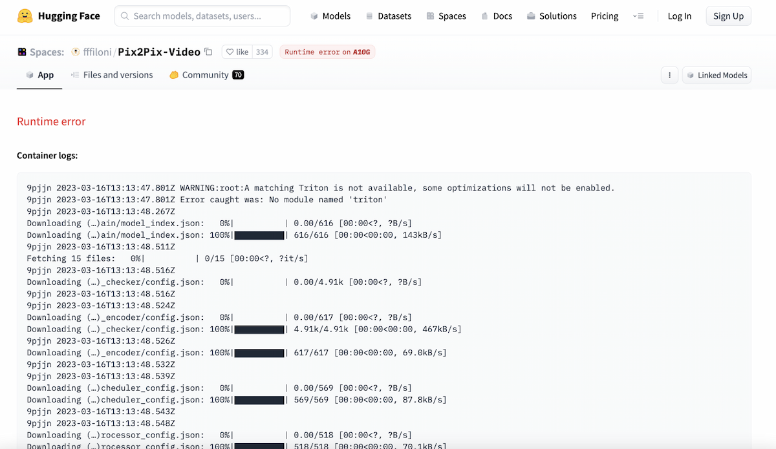
Task: Open the Spaces: breadcrumb link
Action: pyautogui.click(x=47, y=52)
